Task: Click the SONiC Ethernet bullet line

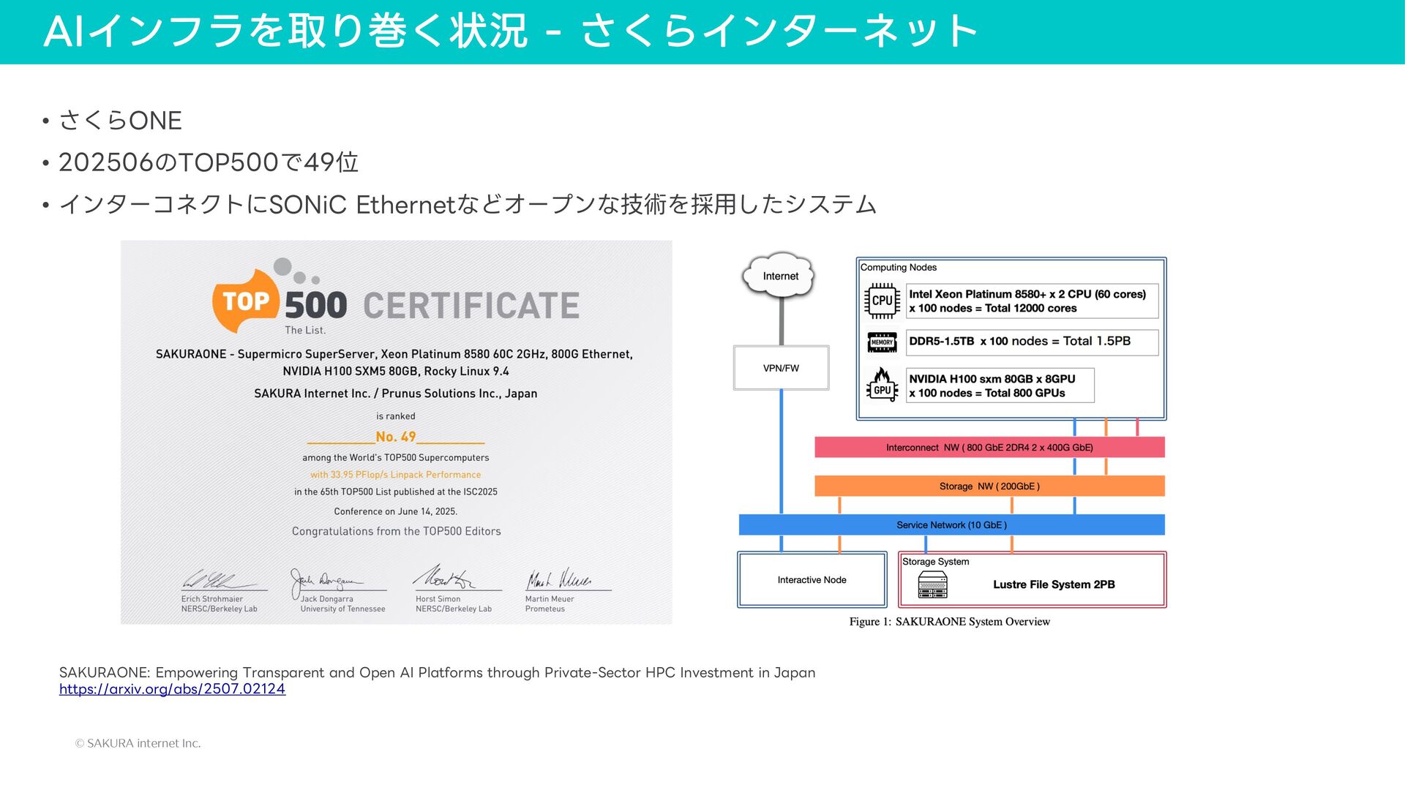Action: pos(467,204)
